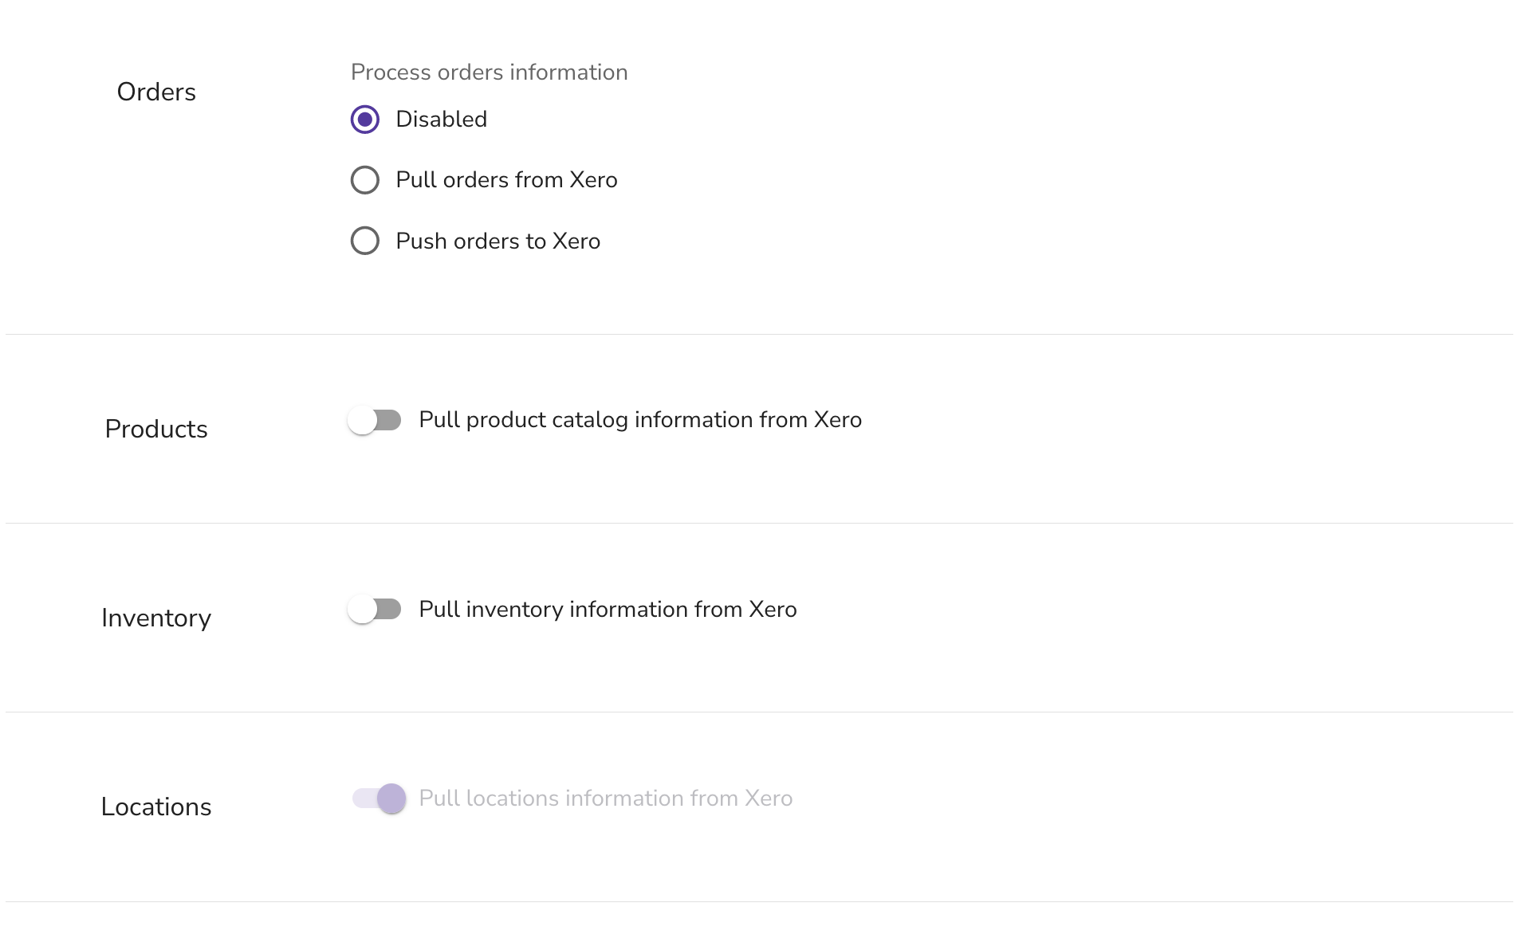Choose the Push orders to Xero radio circle

(x=365, y=241)
